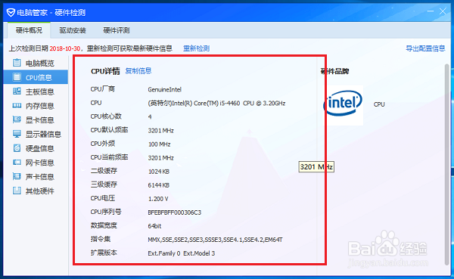Select 主板信息 label in sidebar
Image resolution: width=454 pixels, height=279 pixels.
tap(39, 91)
